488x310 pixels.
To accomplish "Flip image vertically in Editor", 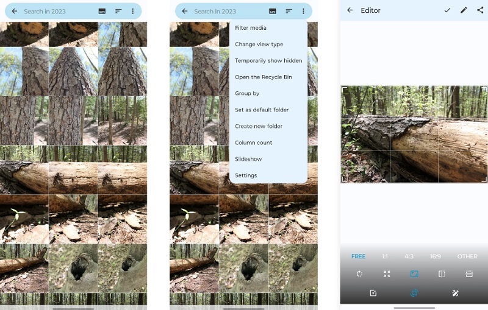I will tap(469, 273).
